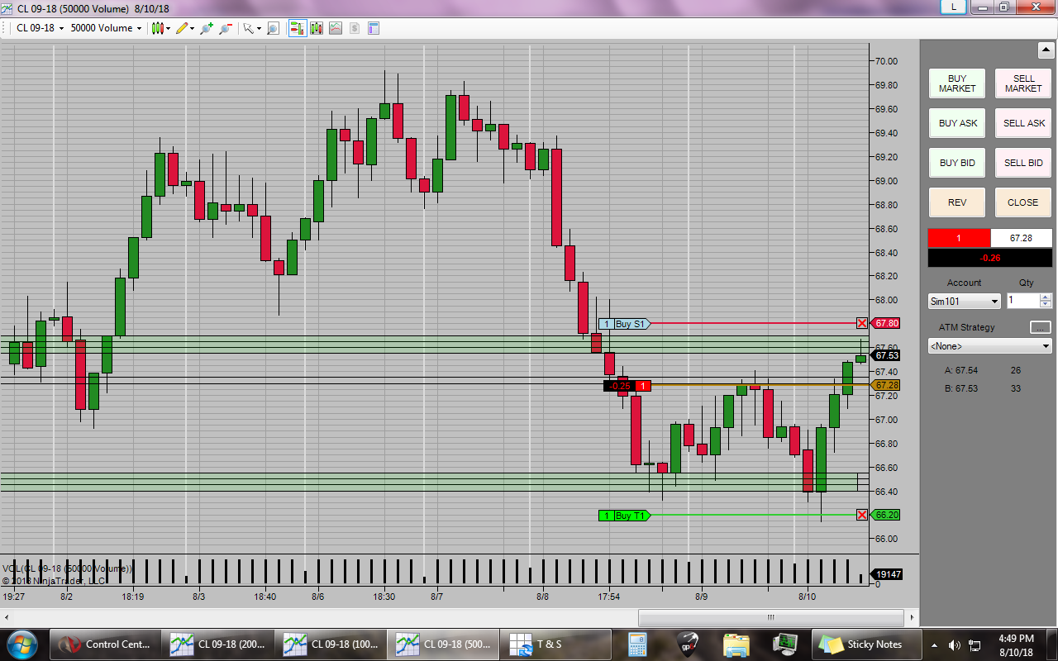Click the -0.25 position marker
The width and height of the screenshot is (1058, 661).
[627, 386]
